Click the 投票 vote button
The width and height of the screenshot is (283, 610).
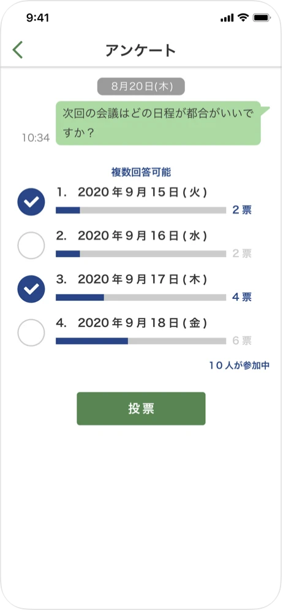[141, 409]
